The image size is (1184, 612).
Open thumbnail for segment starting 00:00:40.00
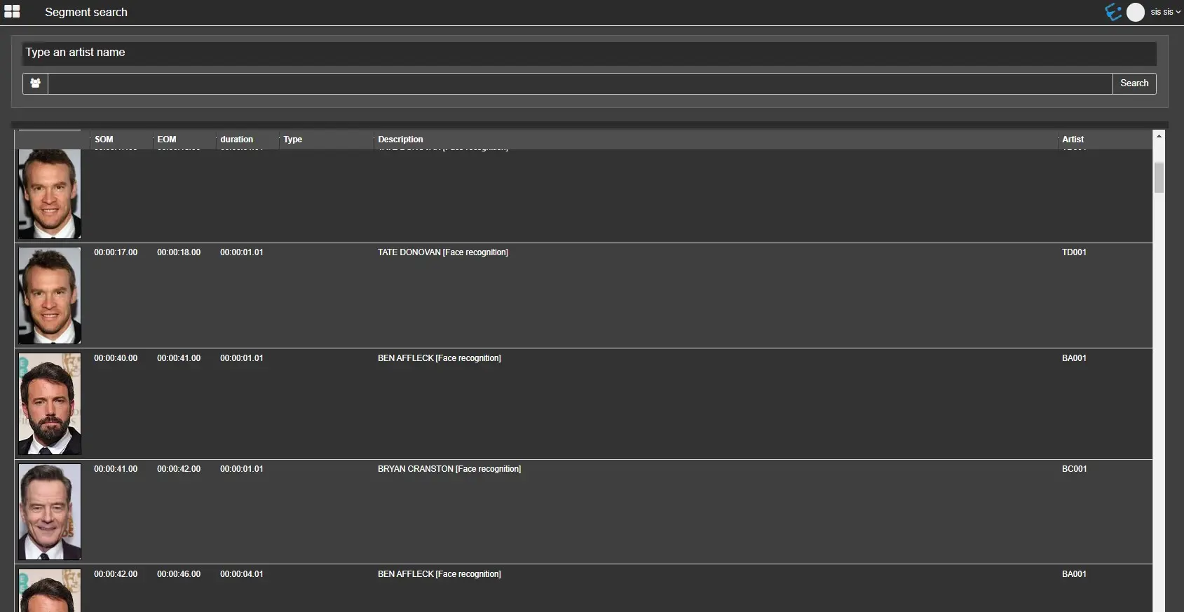coord(50,404)
